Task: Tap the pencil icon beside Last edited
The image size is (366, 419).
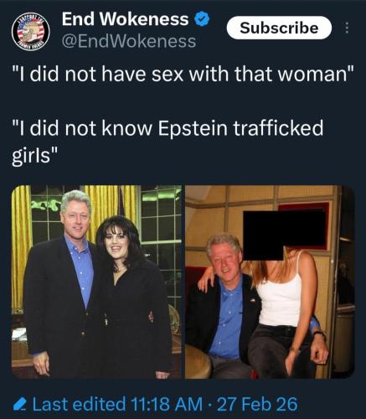Action: pos(20,404)
